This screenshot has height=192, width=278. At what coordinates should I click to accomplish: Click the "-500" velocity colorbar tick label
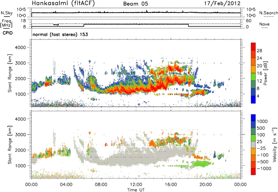click(x=263, y=162)
